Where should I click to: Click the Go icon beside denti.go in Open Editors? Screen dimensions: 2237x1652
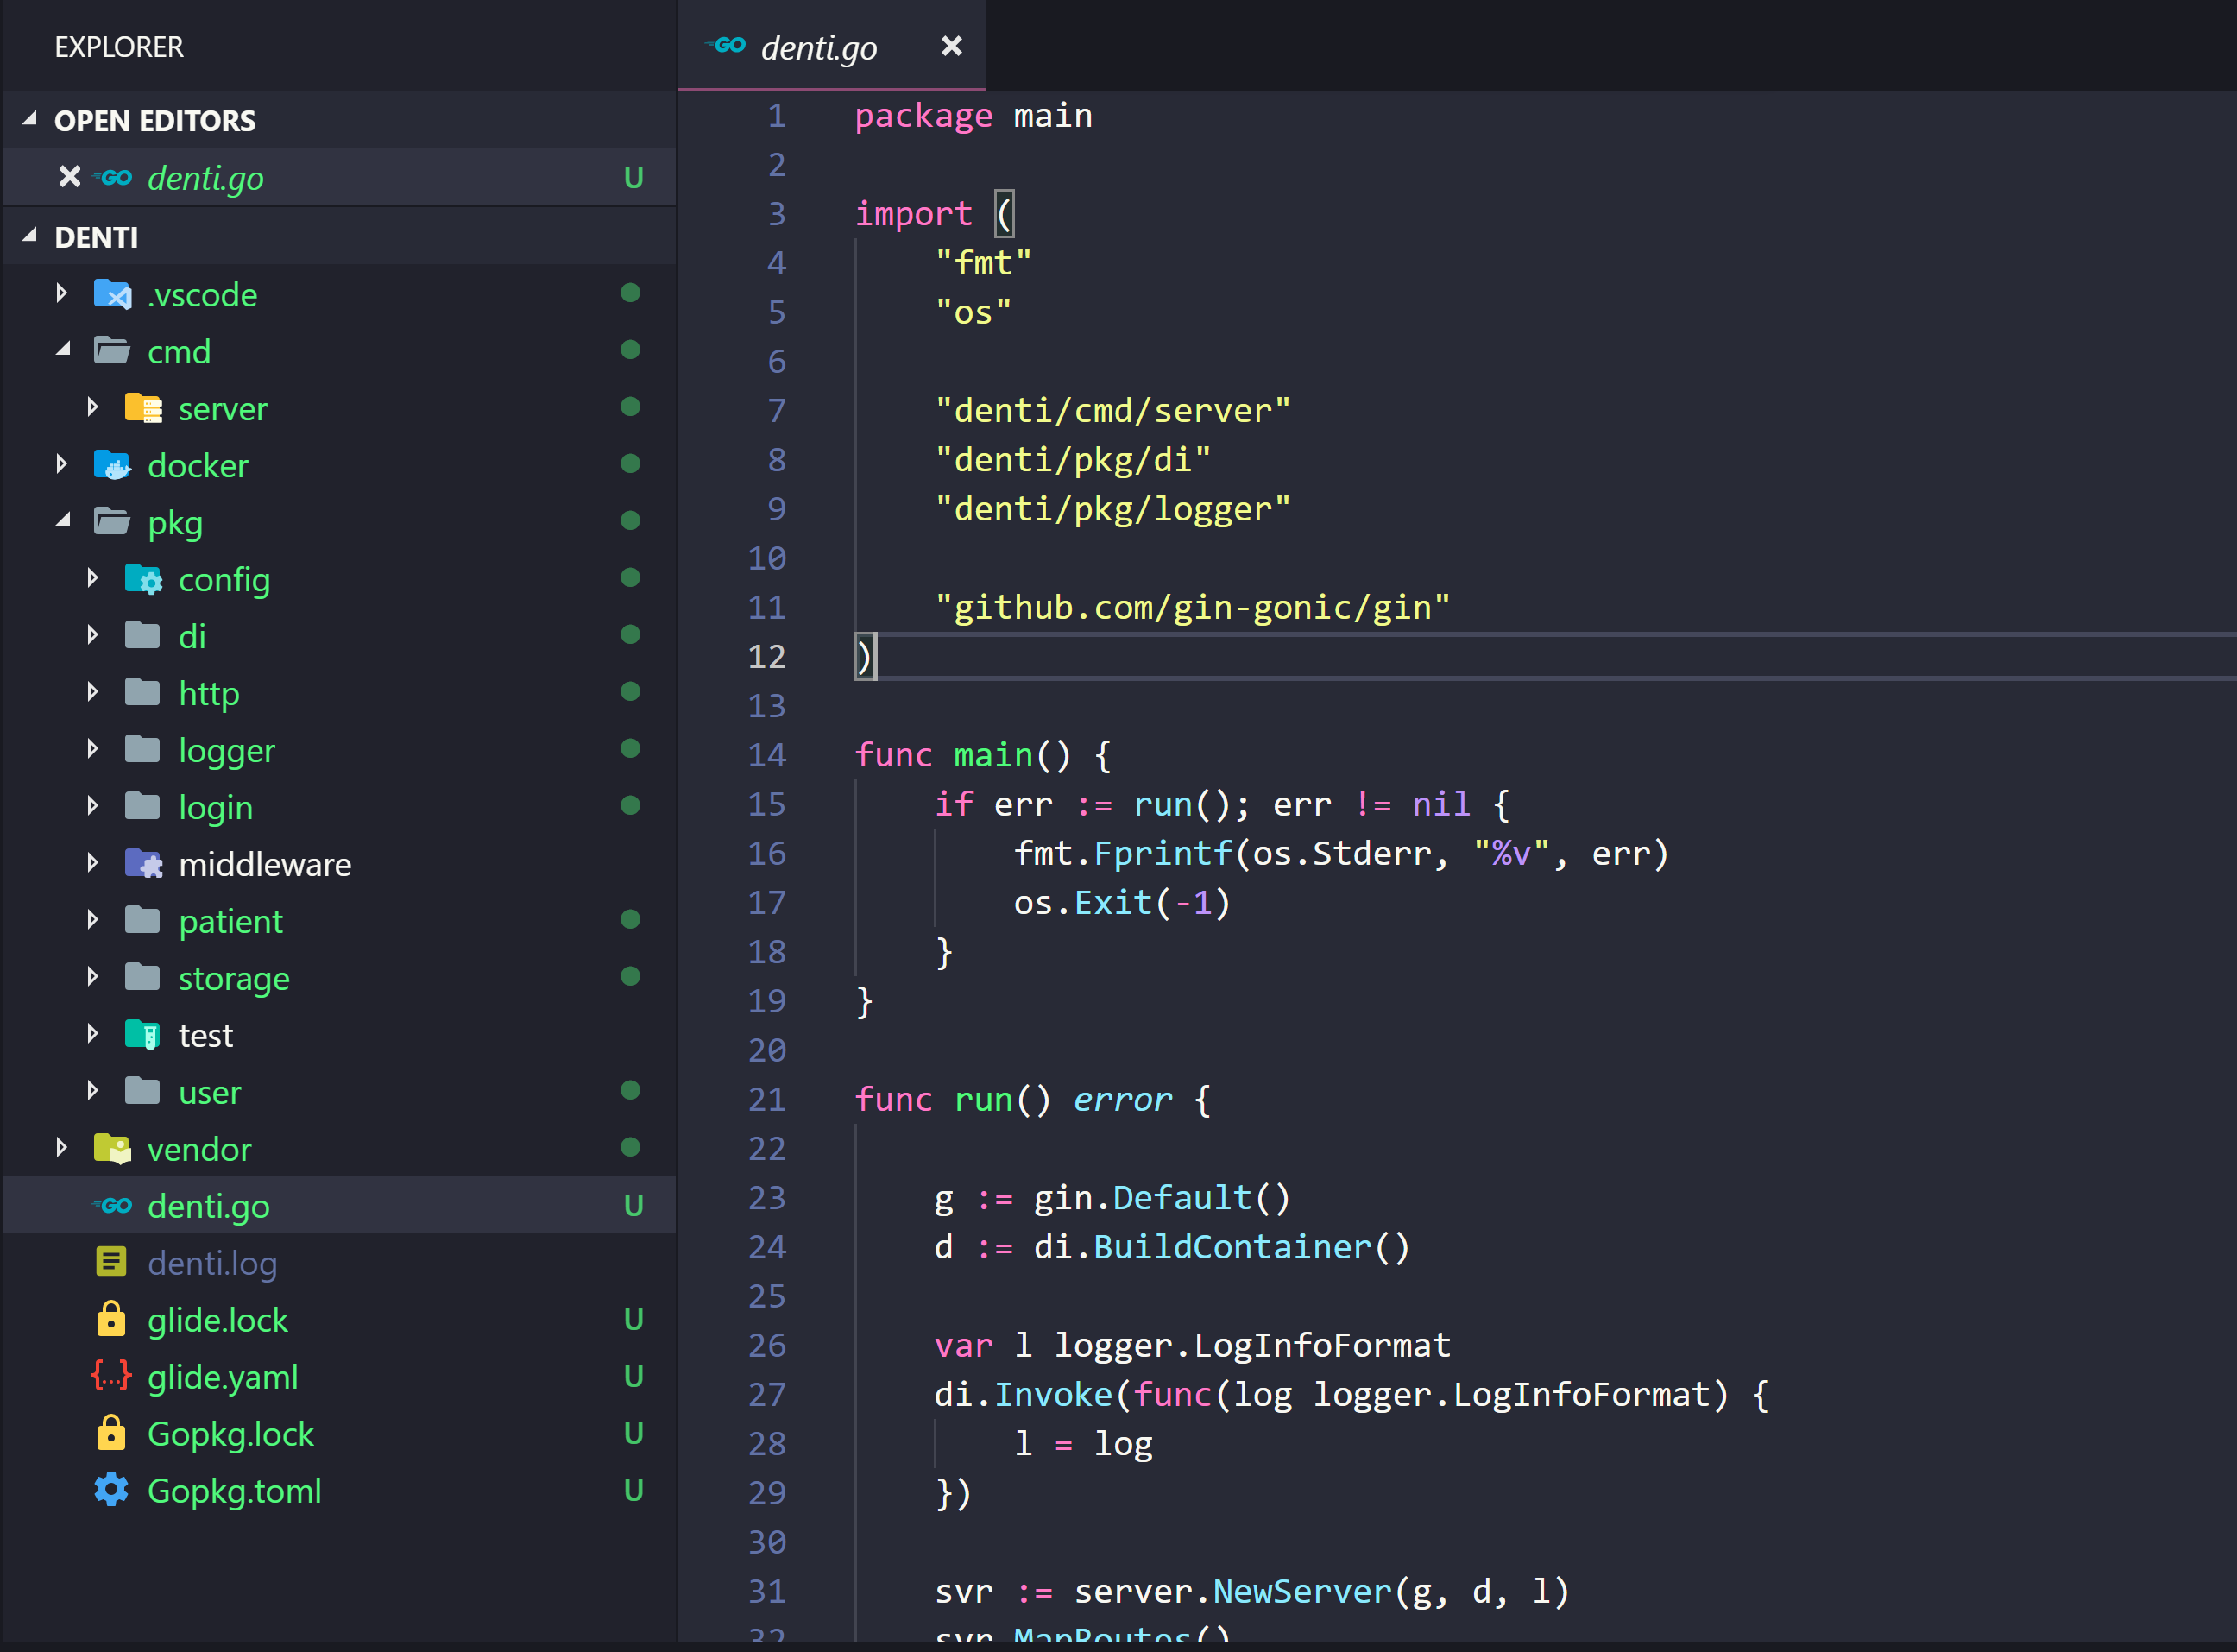click(x=113, y=177)
